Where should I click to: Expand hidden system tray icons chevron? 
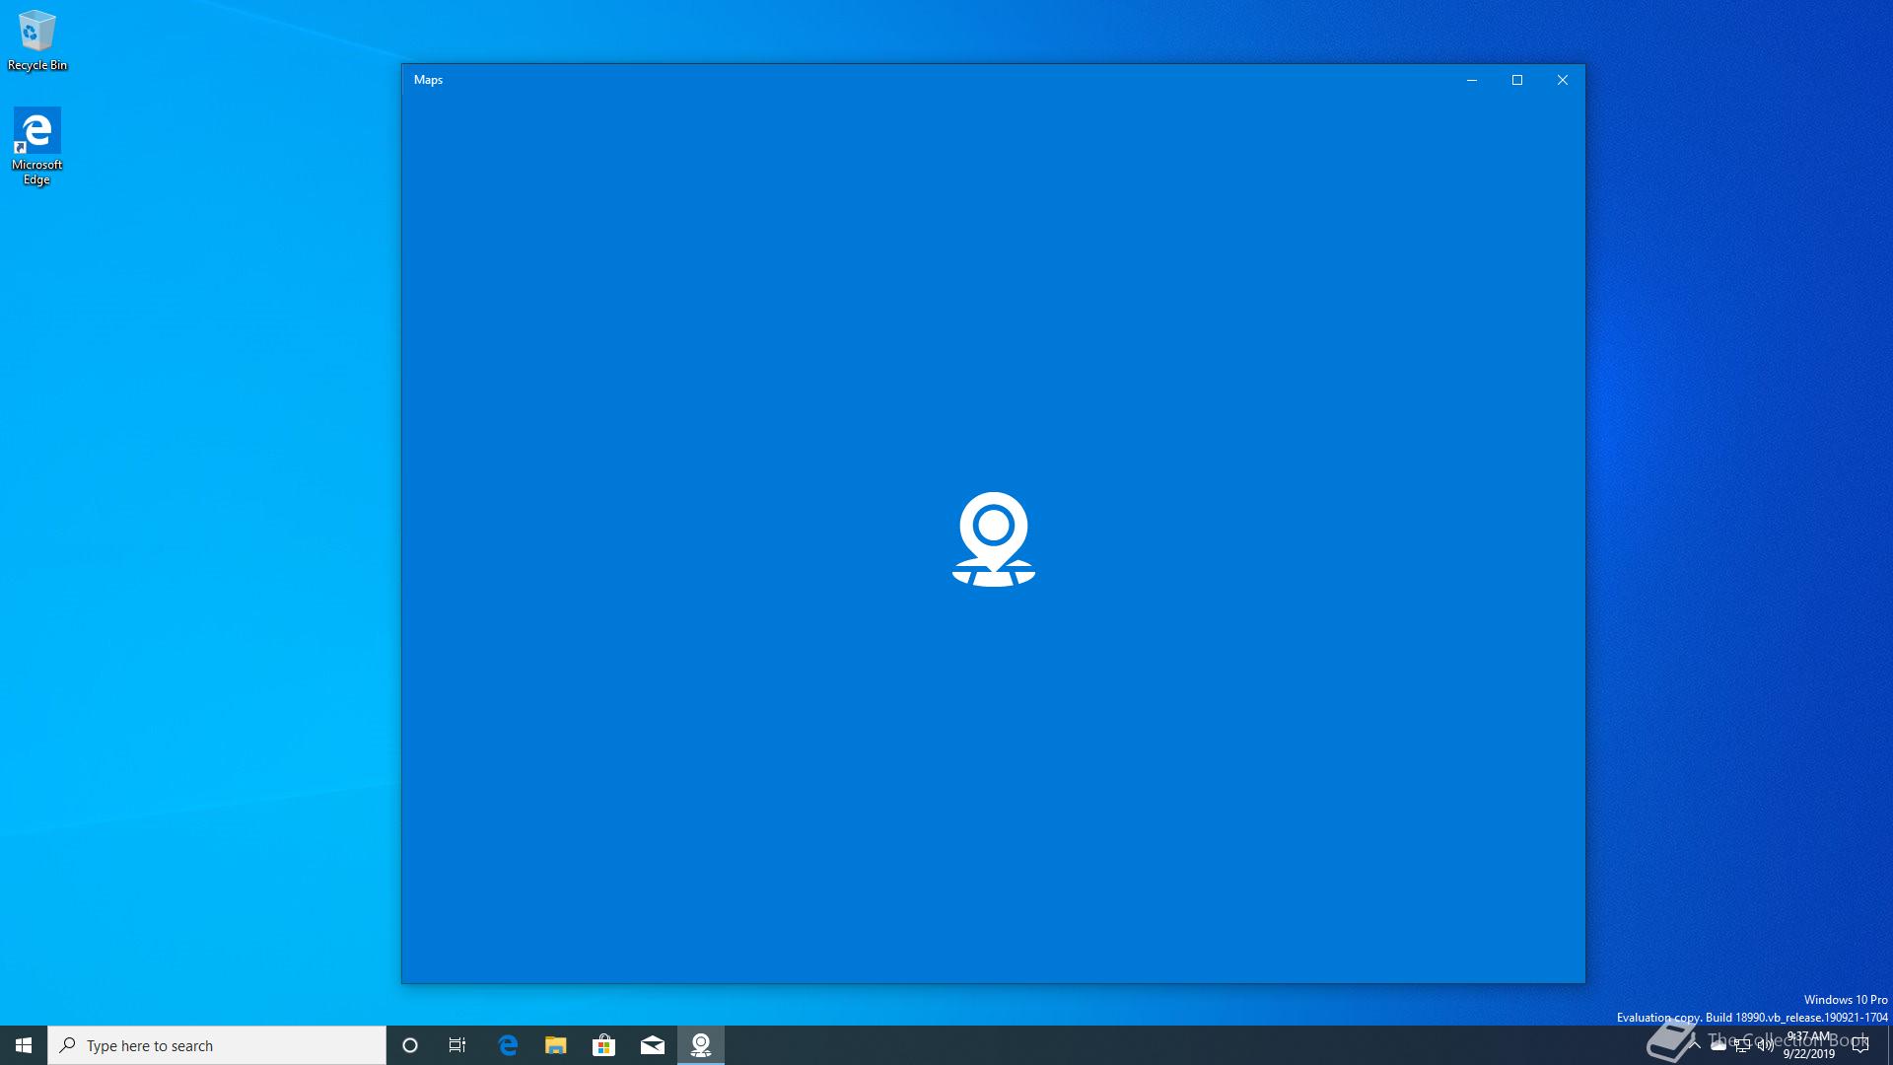1695,1045
